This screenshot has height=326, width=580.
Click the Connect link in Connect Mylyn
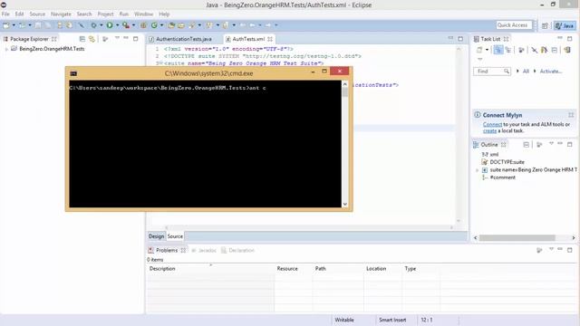coord(492,125)
